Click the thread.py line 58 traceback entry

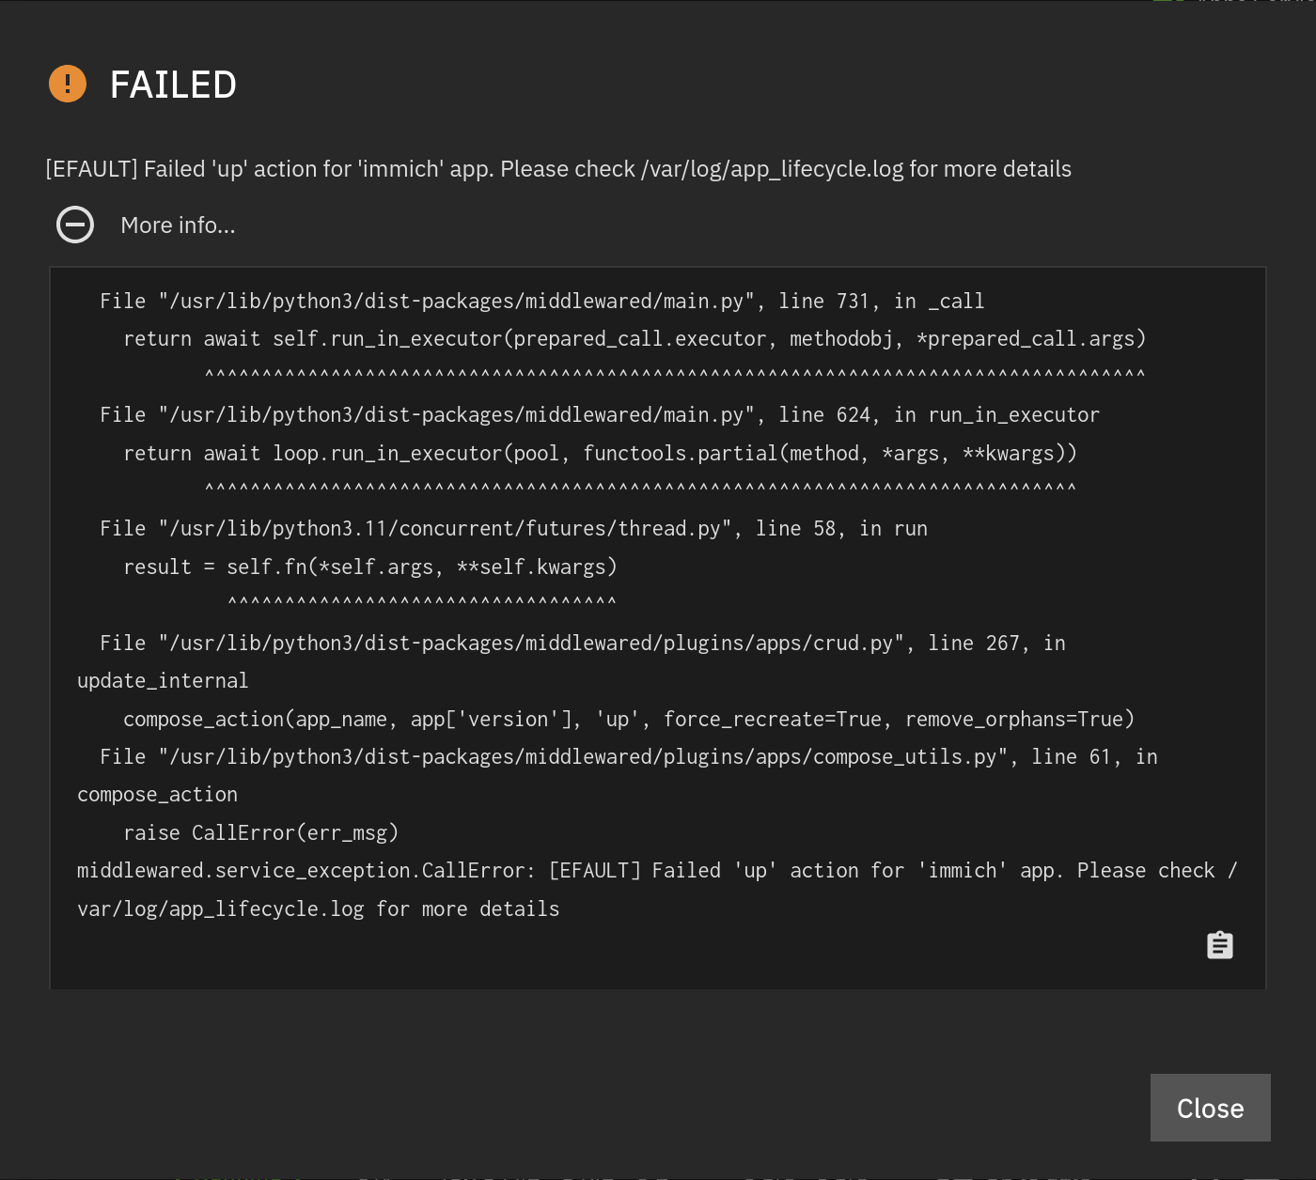(513, 529)
